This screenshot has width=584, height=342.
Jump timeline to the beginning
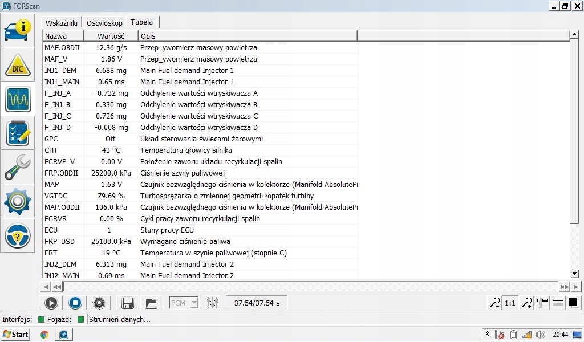click(x=57, y=287)
